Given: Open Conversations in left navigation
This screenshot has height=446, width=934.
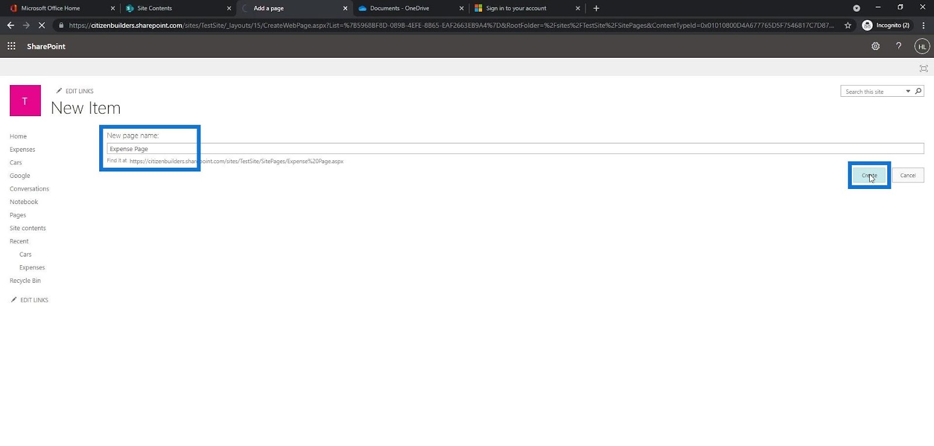Looking at the screenshot, I should pos(29,189).
